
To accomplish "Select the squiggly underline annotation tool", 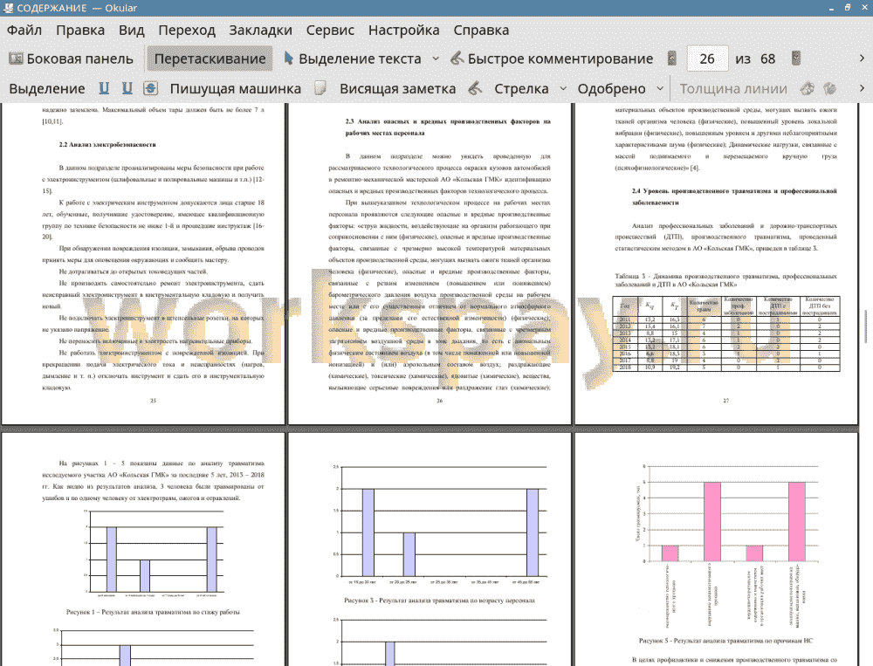I will tap(127, 88).
